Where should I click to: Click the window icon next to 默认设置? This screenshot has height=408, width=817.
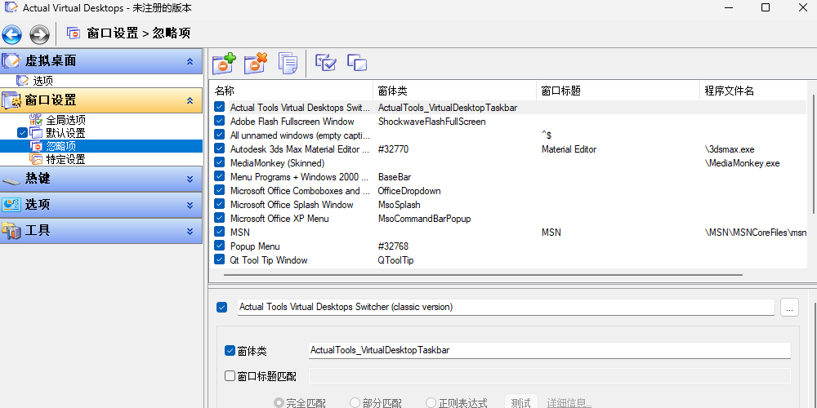(x=36, y=133)
